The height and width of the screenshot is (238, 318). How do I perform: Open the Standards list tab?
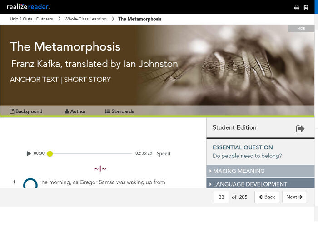(x=119, y=111)
